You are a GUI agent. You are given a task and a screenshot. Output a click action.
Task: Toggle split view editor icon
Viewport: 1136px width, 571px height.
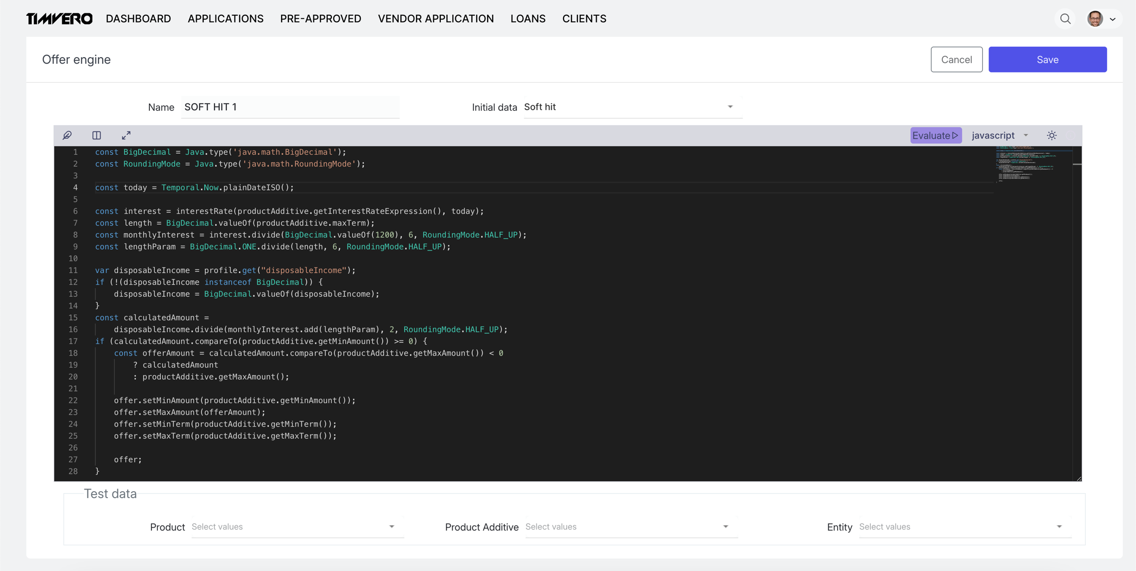point(97,135)
